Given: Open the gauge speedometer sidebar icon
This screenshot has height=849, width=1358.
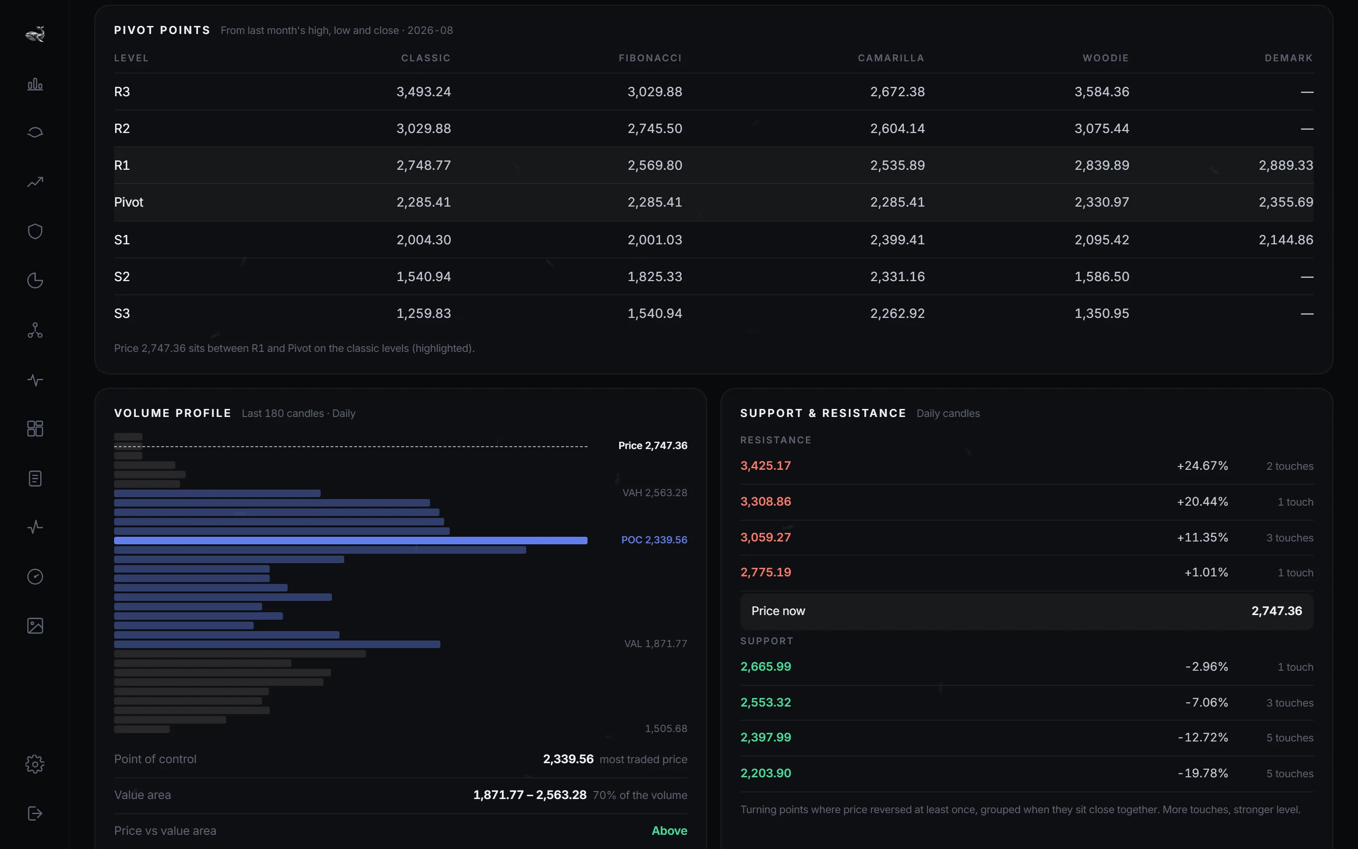Looking at the screenshot, I should [35, 577].
